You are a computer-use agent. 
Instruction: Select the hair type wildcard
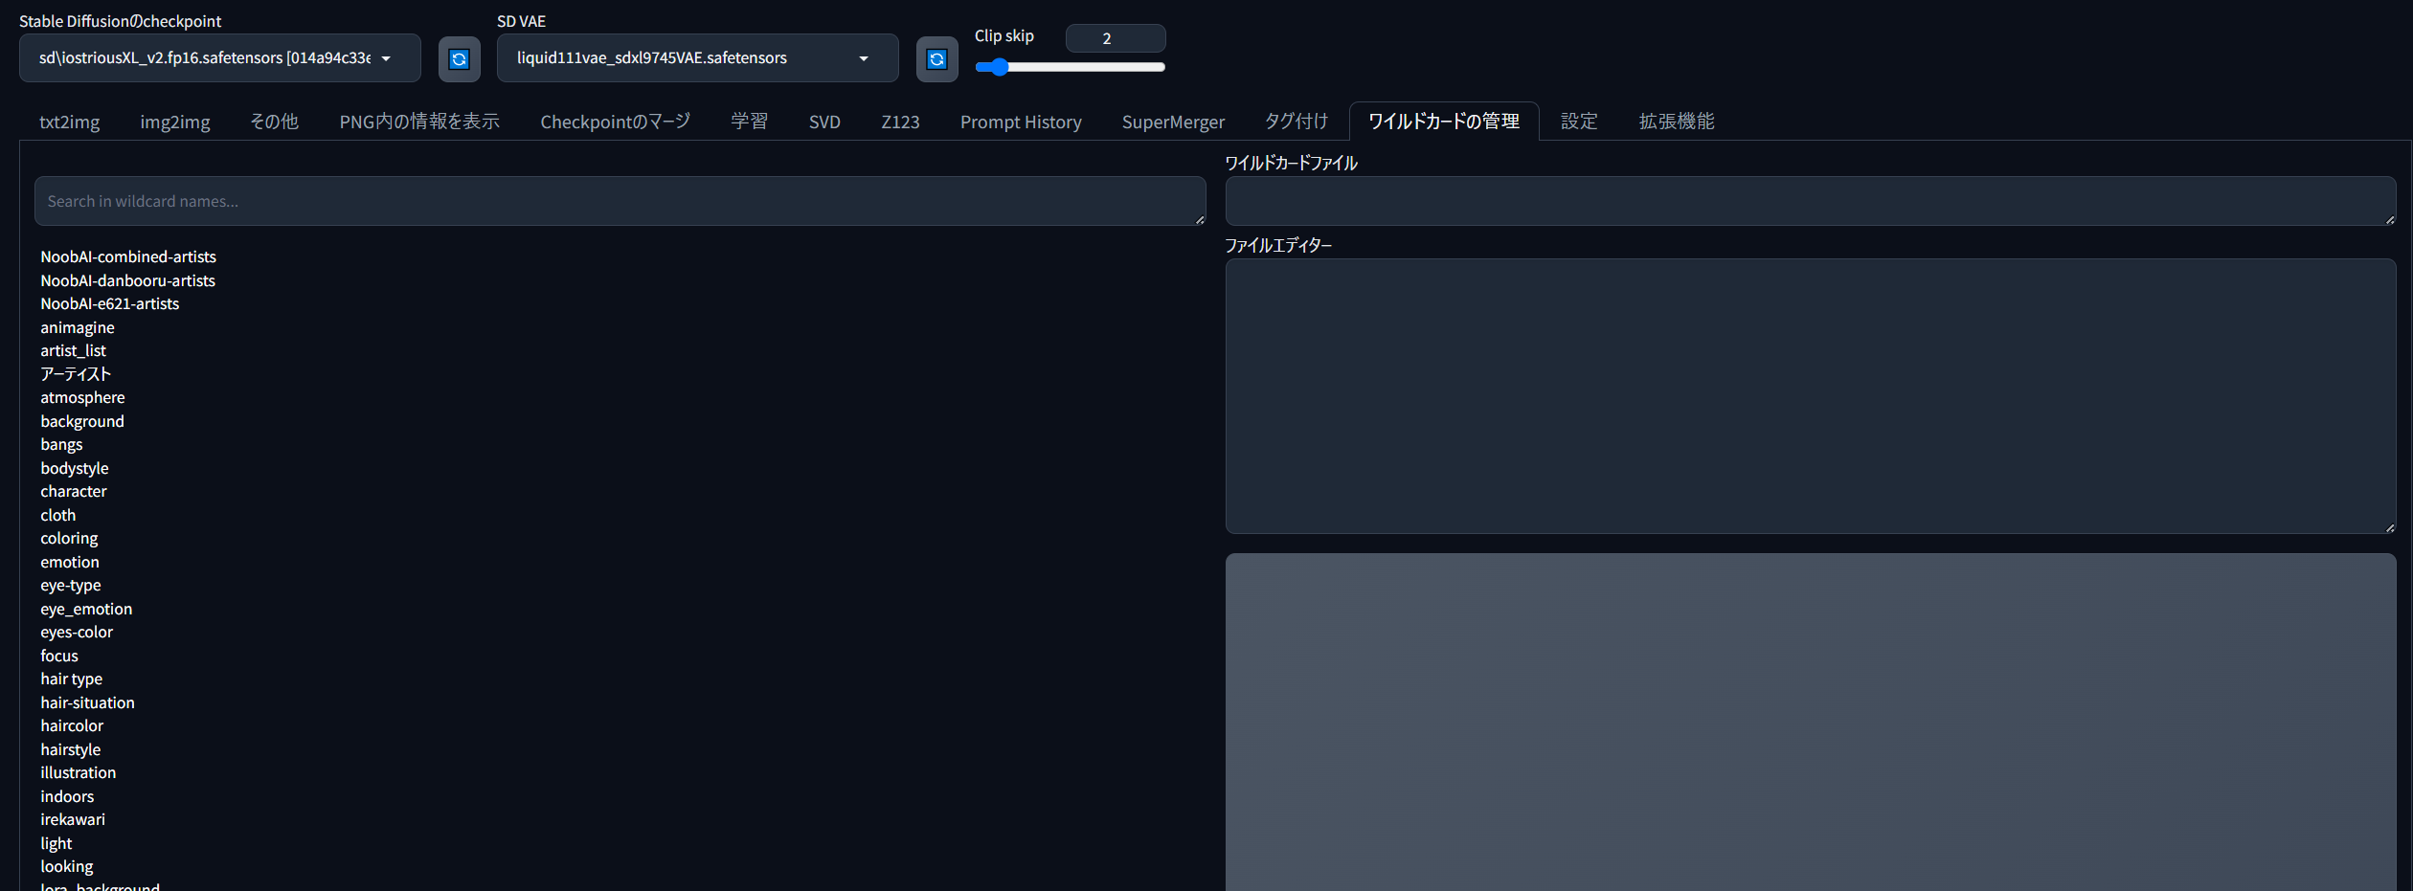71,679
